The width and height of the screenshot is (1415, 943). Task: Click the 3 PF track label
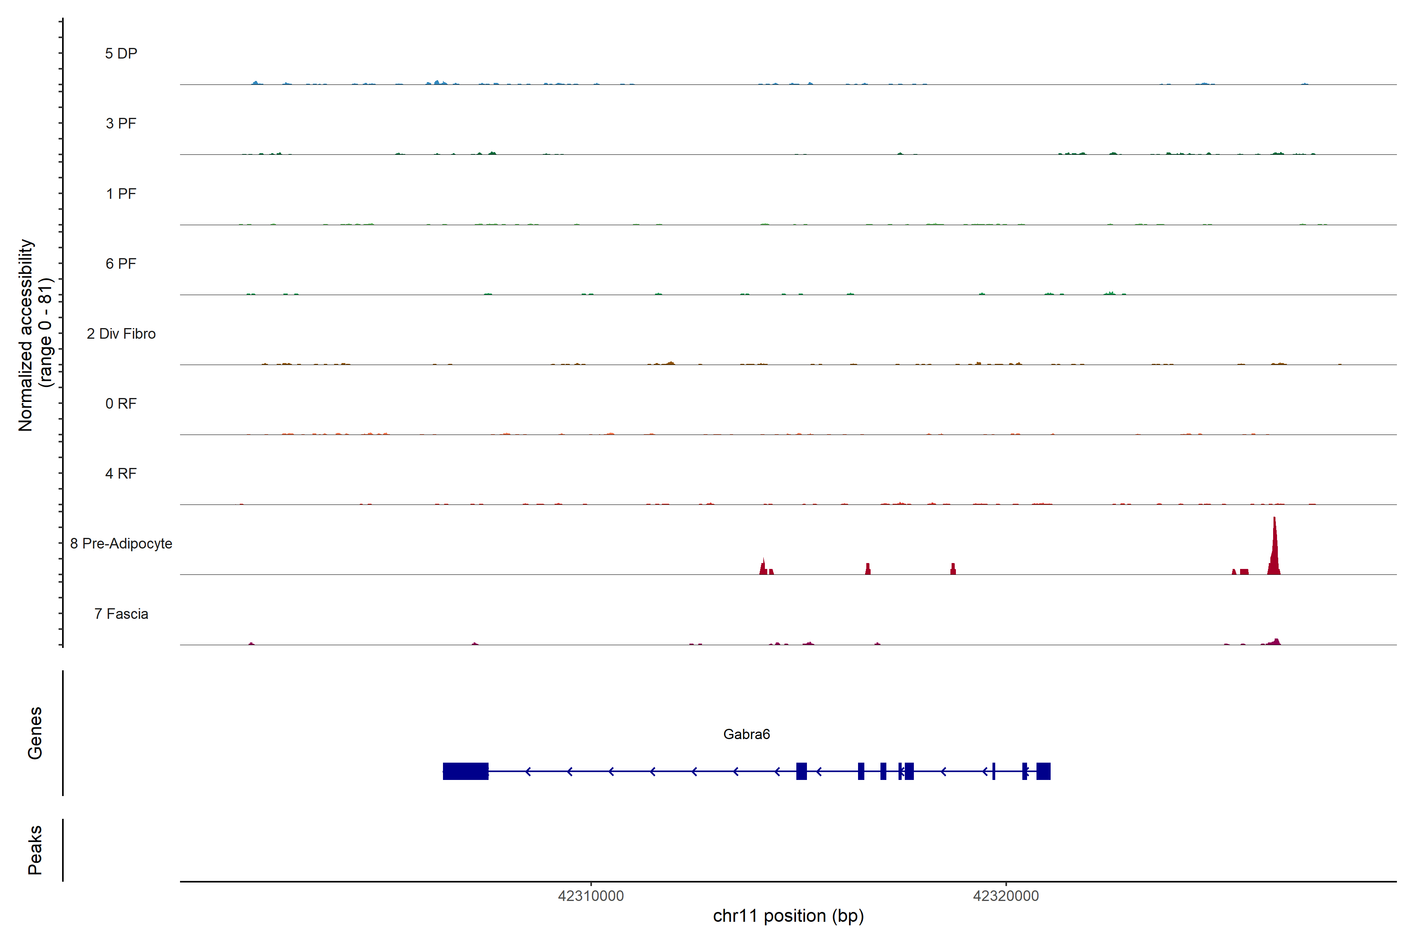(x=121, y=123)
